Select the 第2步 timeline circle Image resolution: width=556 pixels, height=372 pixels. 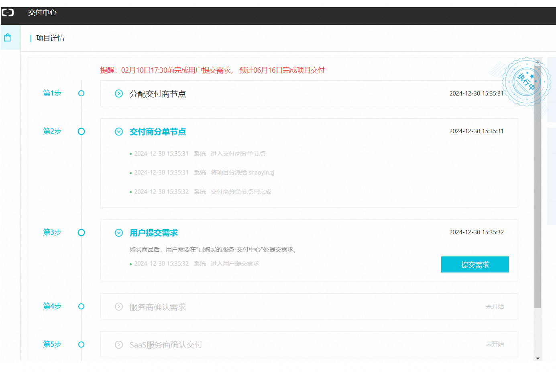point(81,131)
